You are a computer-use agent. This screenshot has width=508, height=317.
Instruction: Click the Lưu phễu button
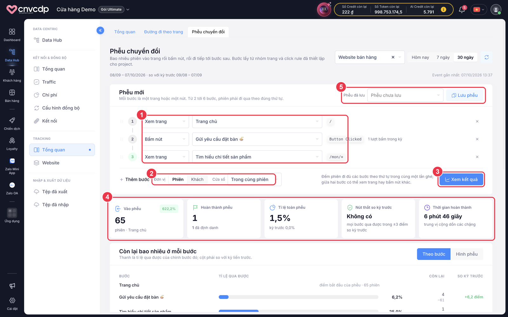click(465, 95)
